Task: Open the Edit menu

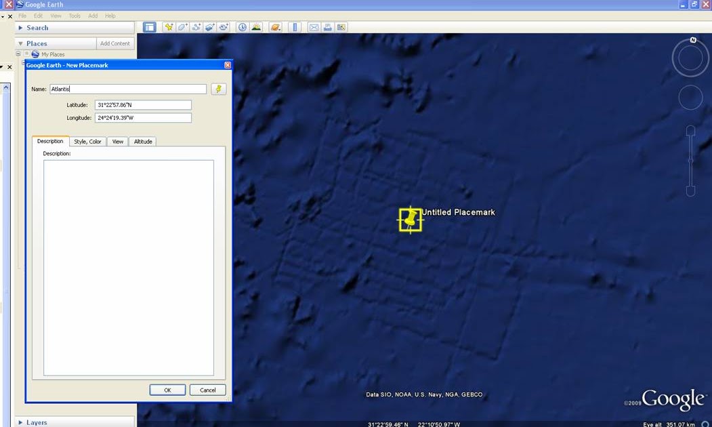Action: point(38,16)
